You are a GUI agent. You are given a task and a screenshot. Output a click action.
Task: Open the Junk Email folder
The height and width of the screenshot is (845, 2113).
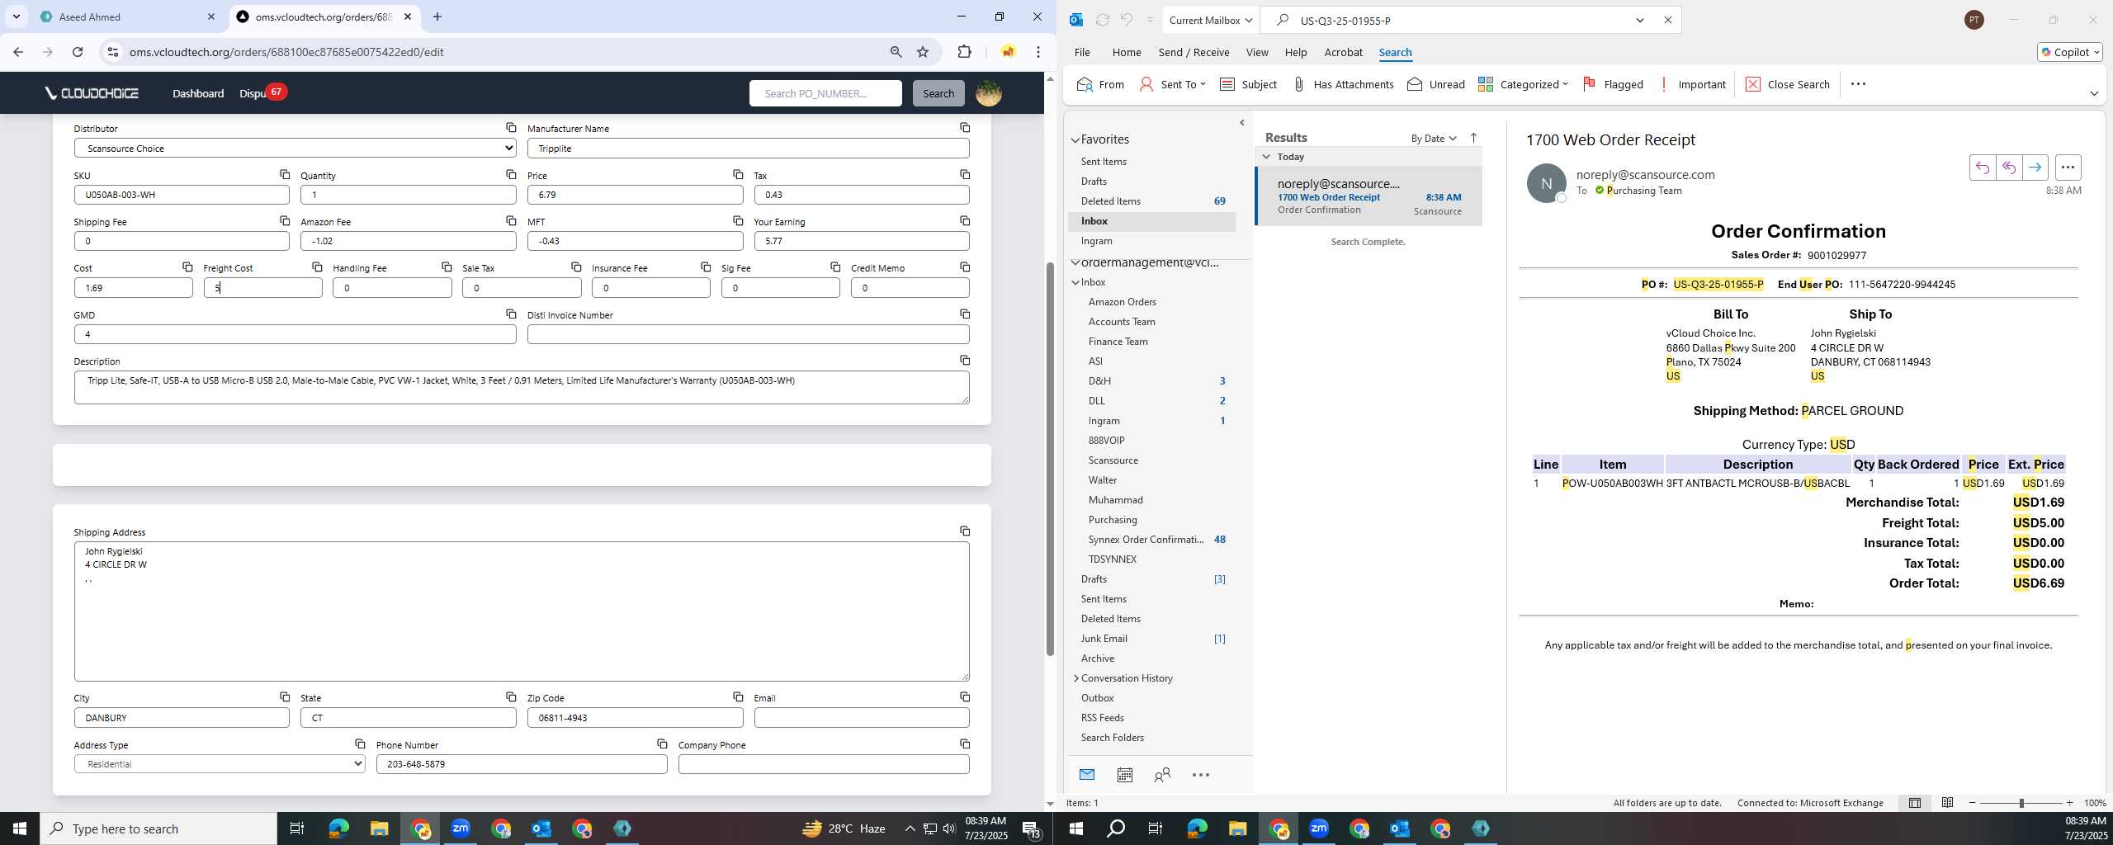(x=1104, y=638)
